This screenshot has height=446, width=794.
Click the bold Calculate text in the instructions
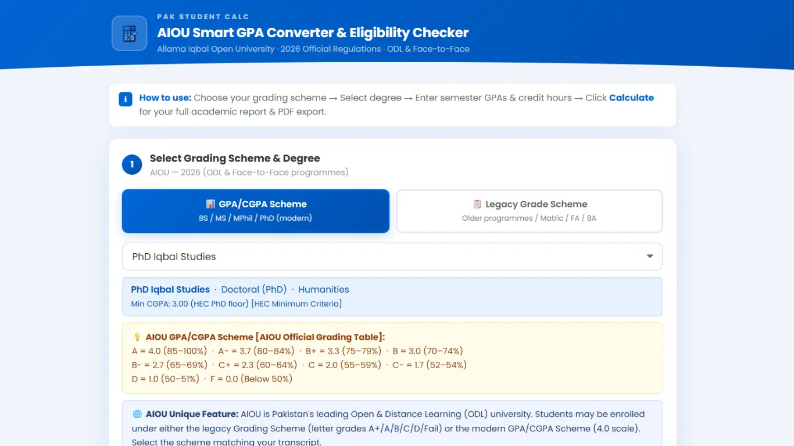click(631, 98)
